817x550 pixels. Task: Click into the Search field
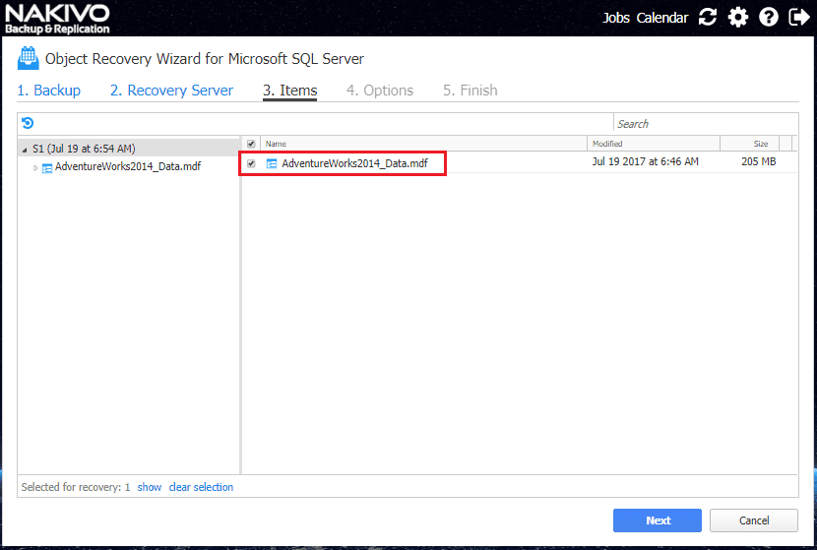click(704, 124)
